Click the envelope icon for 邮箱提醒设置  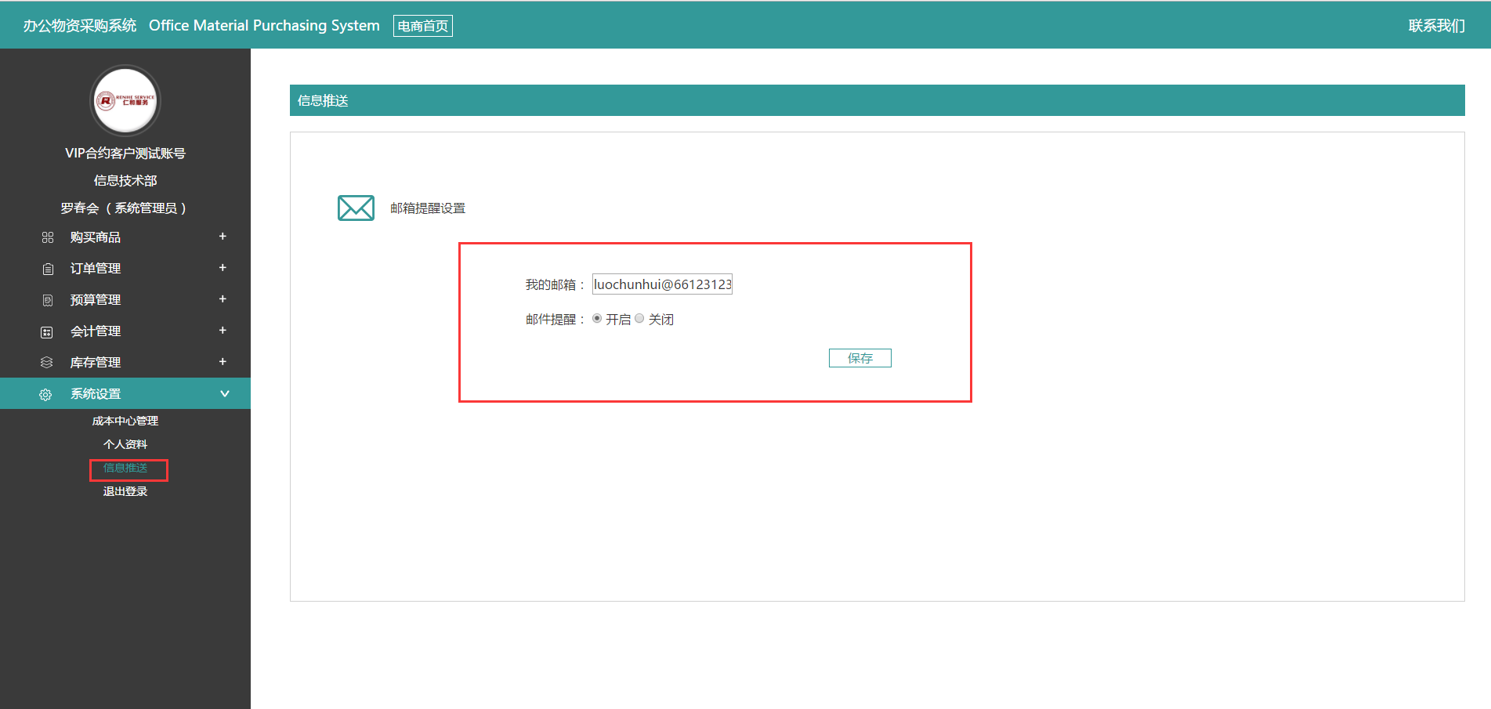point(356,208)
